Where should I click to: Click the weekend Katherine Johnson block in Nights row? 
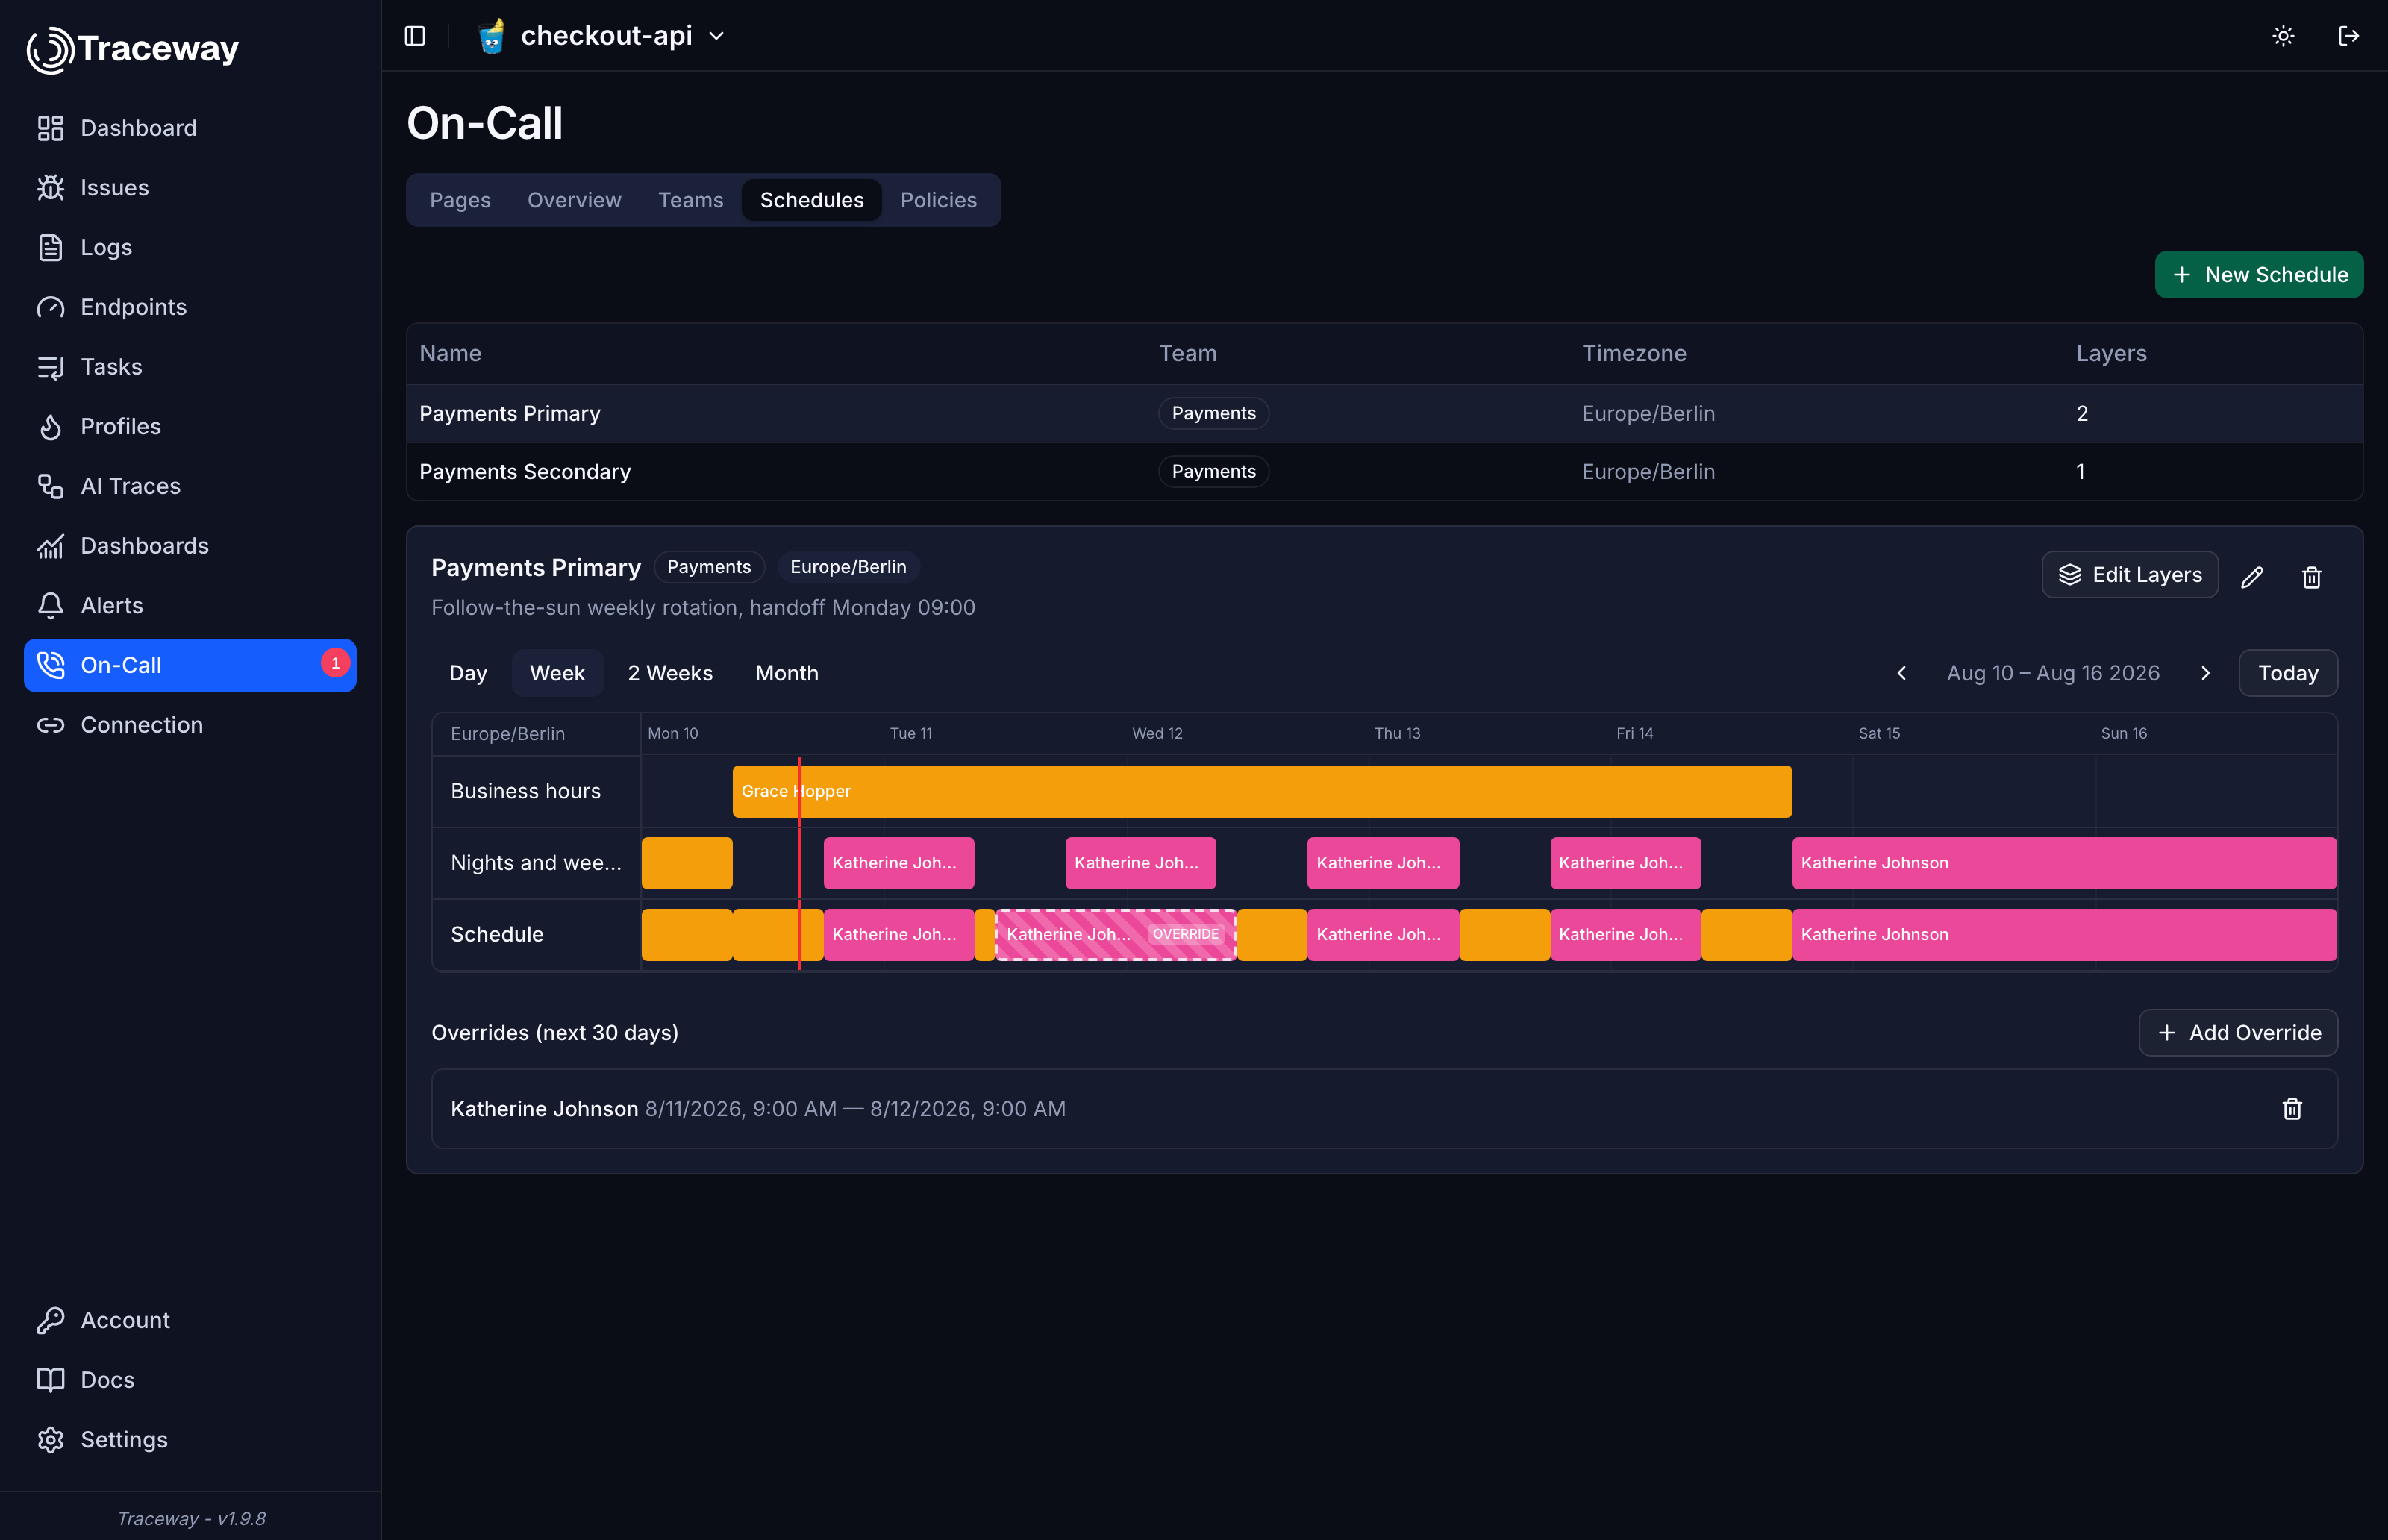tap(2064, 863)
